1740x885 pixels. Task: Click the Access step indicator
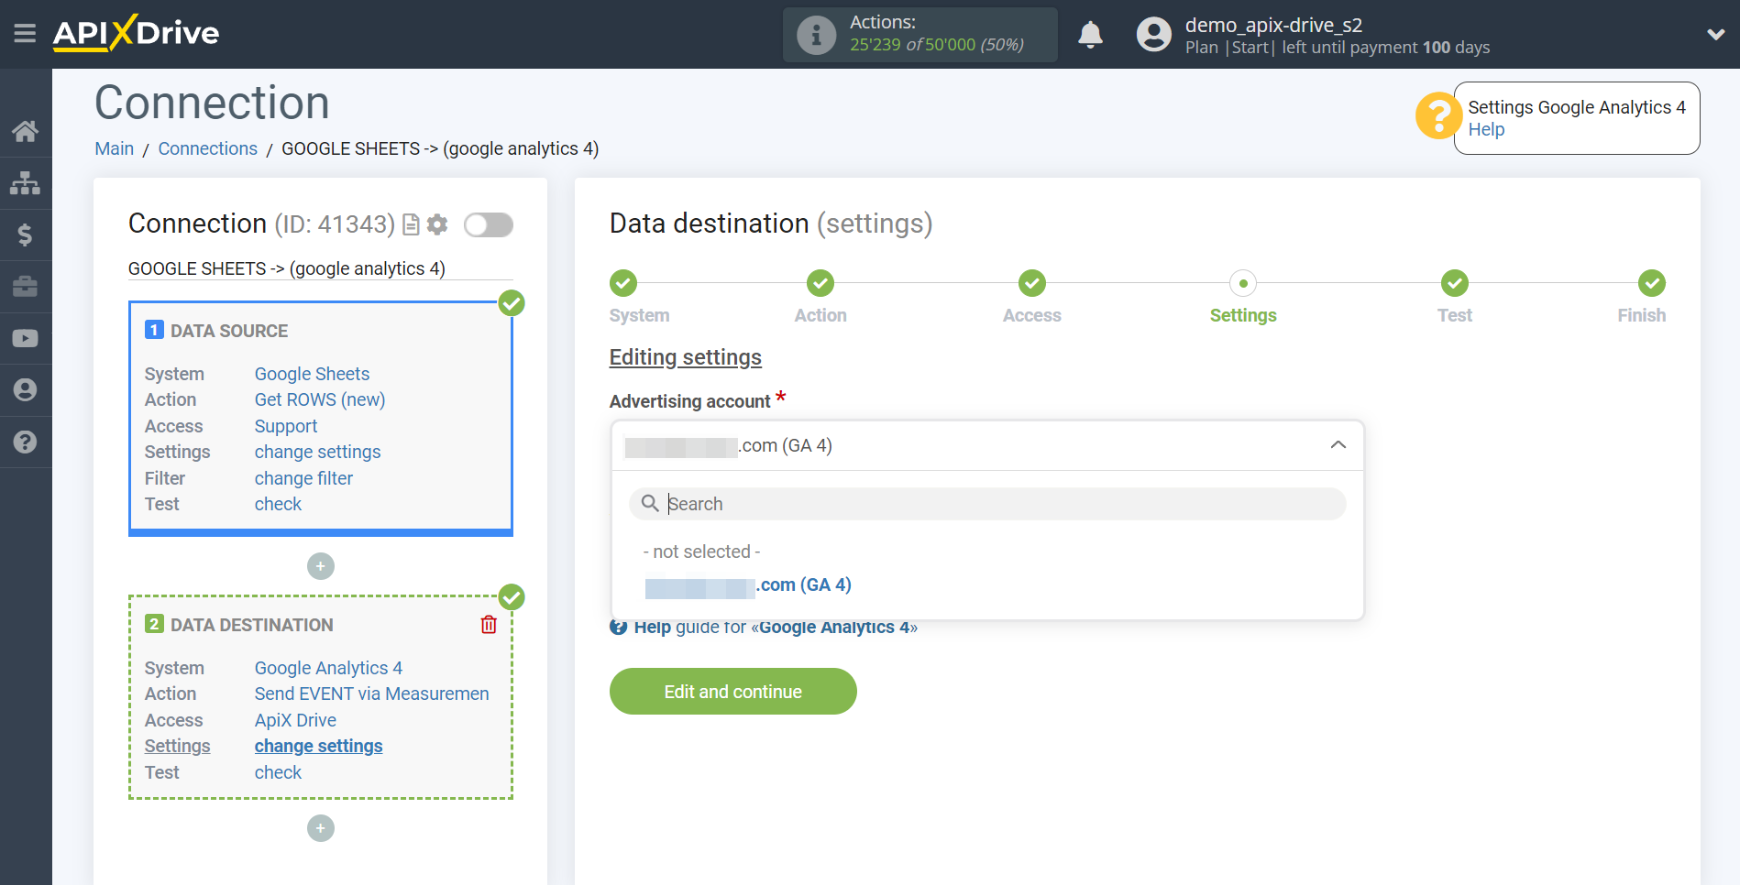pyautogui.click(x=1031, y=283)
